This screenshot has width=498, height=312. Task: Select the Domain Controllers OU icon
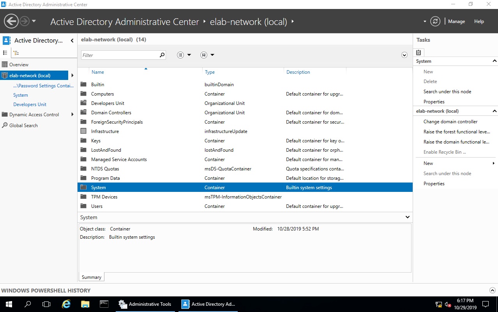83,112
